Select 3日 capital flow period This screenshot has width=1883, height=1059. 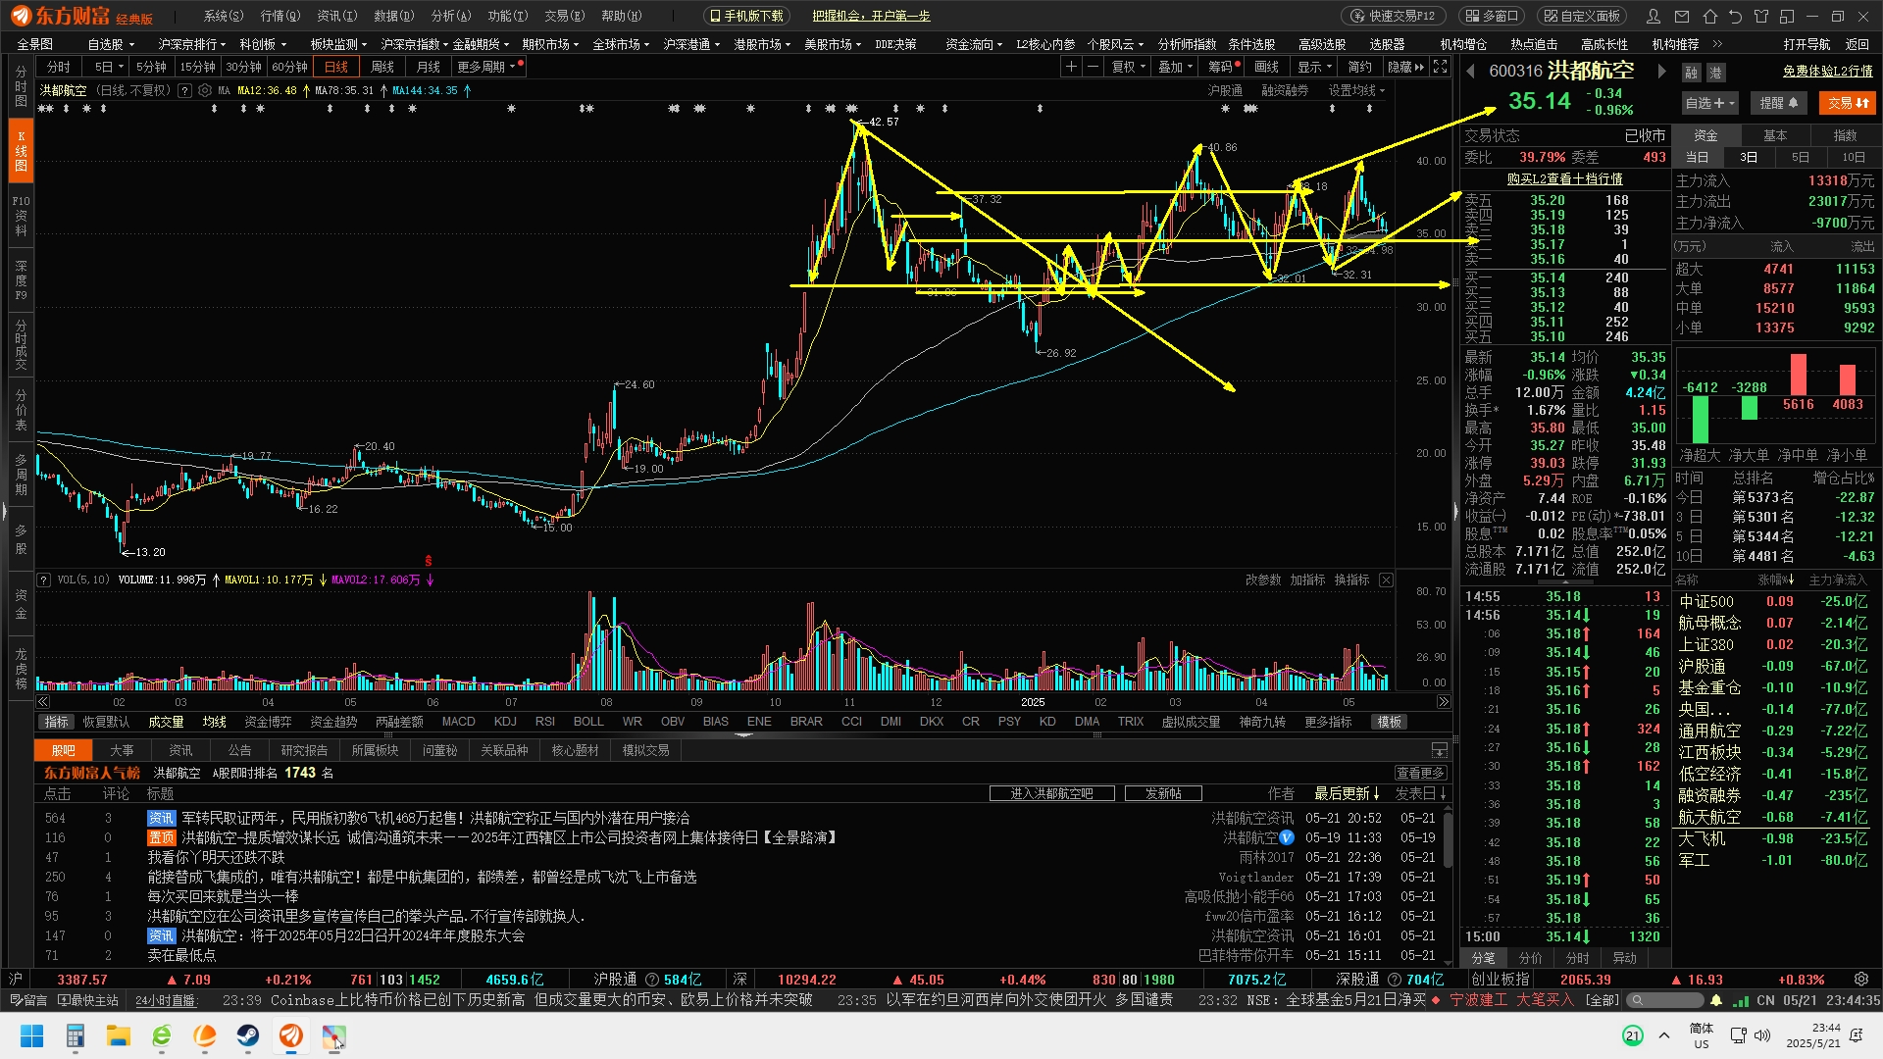pos(1749,157)
